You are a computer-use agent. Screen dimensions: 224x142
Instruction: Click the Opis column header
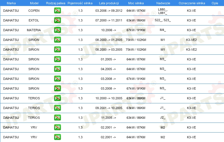pyautogui.click(x=215, y=3)
